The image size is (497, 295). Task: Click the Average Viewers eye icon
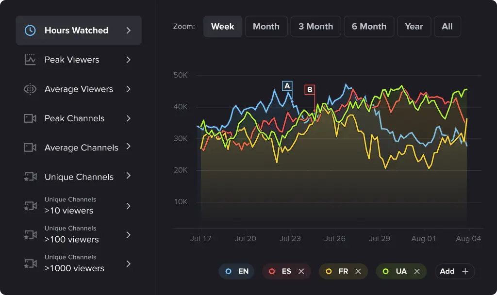(x=30, y=89)
